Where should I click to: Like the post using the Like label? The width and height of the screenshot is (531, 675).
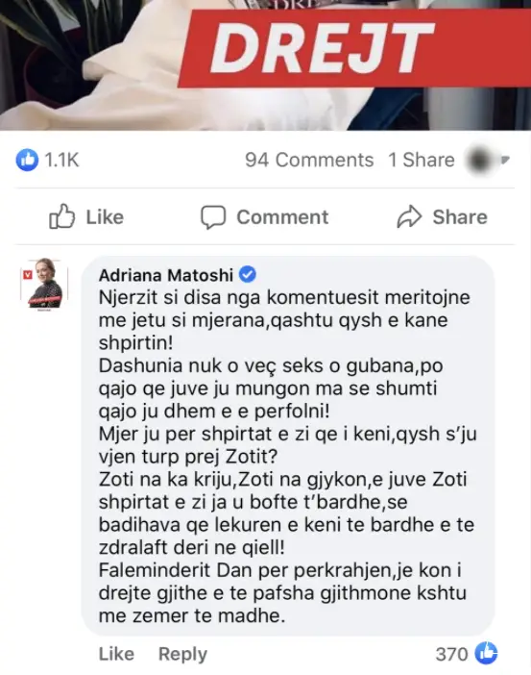pos(105,217)
